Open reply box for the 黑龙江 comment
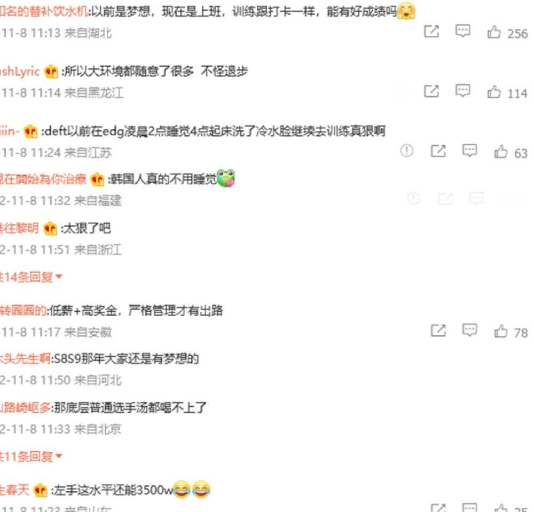Screen dimensions: 534x512 pyautogui.click(x=463, y=91)
